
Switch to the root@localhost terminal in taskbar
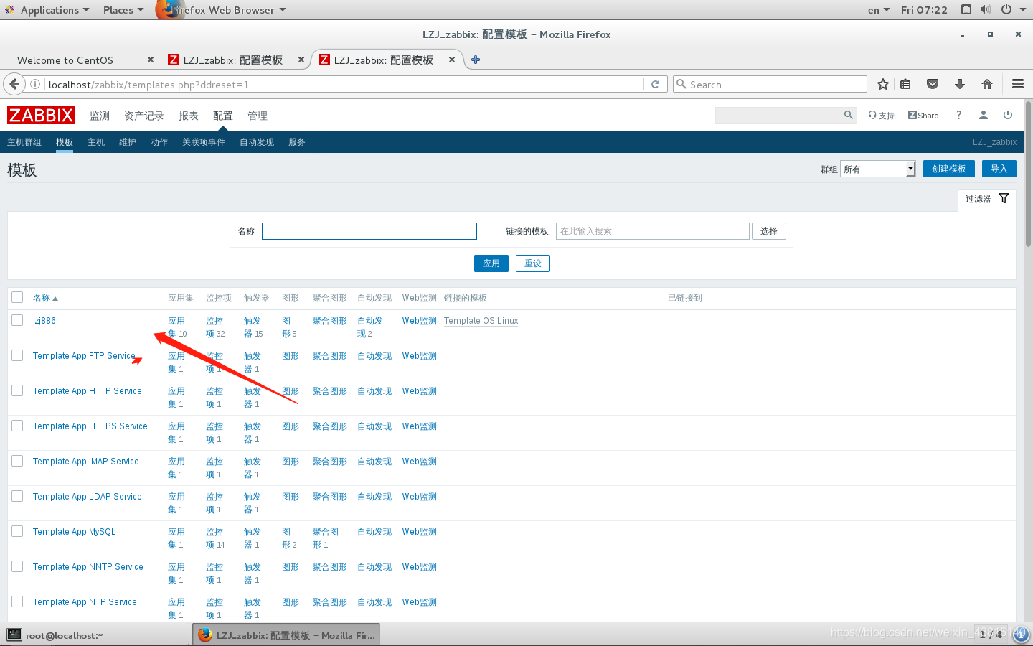(95, 635)
